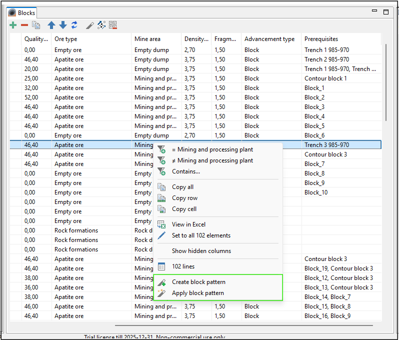
Task: Click the toolbar icon right of the pencil
Action: [101, 25]
